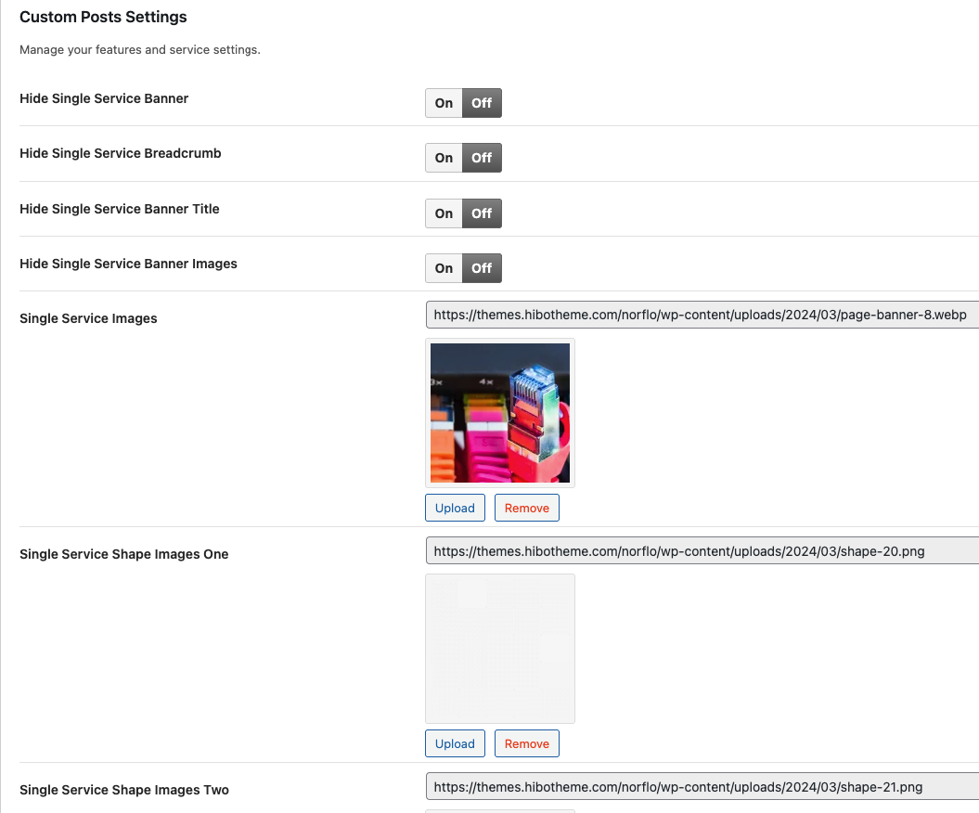This screenshot has height=813, width=979.
Task: Click the Single Service Images label
Action: (x=88, y=318)
